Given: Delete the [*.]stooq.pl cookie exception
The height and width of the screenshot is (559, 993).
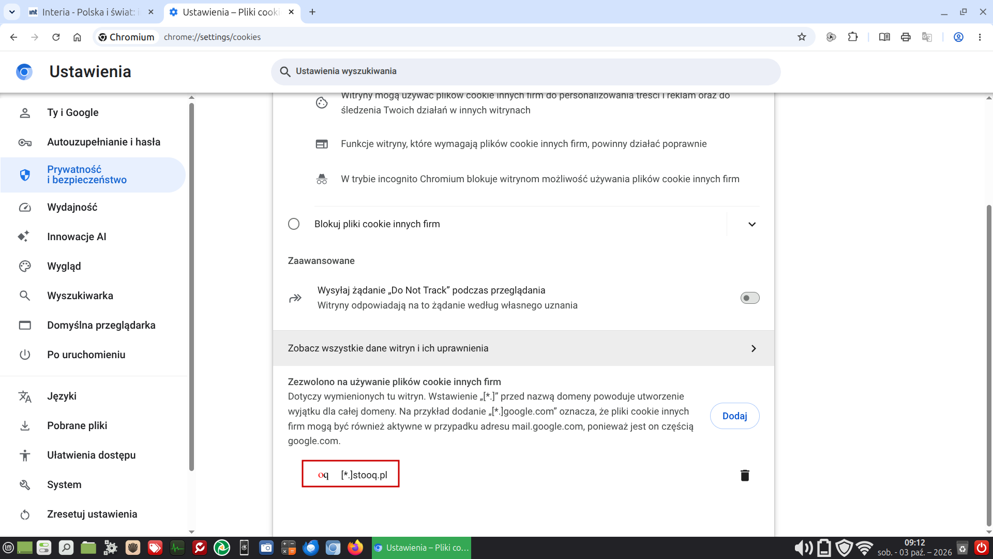Looking at the screenshot, I should 745,475.
